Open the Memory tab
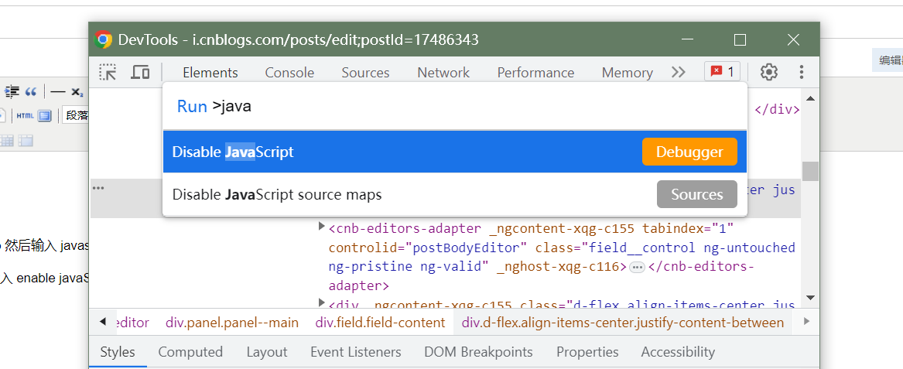This screenshot has width=903, height=369. pos(627,73)
